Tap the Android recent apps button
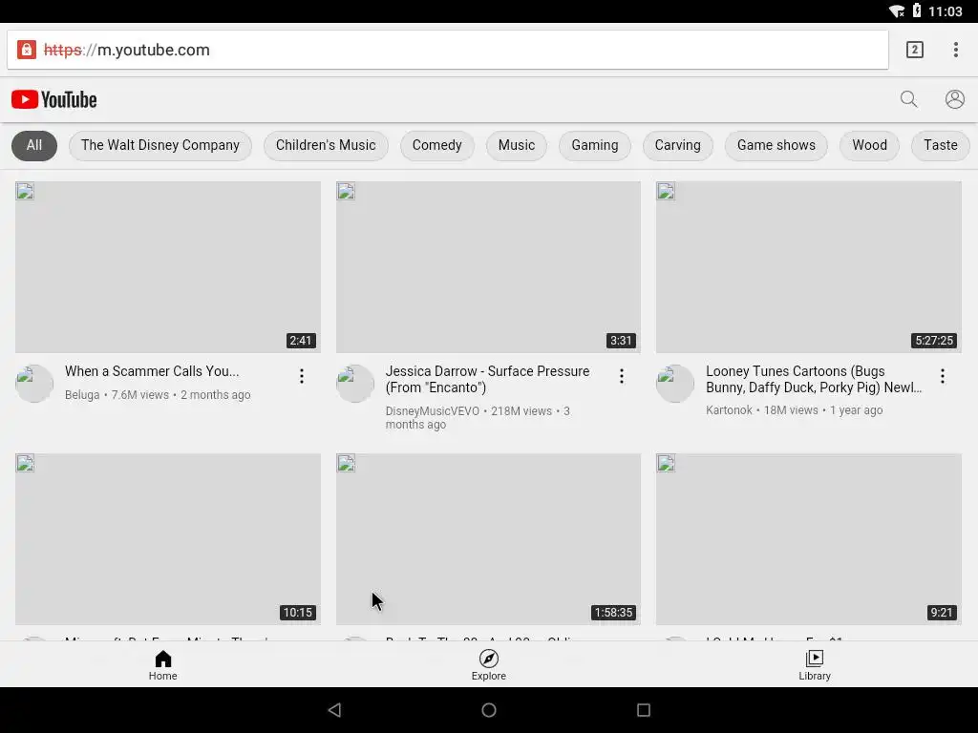This screenshot has width=978, height=733. [643, 710]
